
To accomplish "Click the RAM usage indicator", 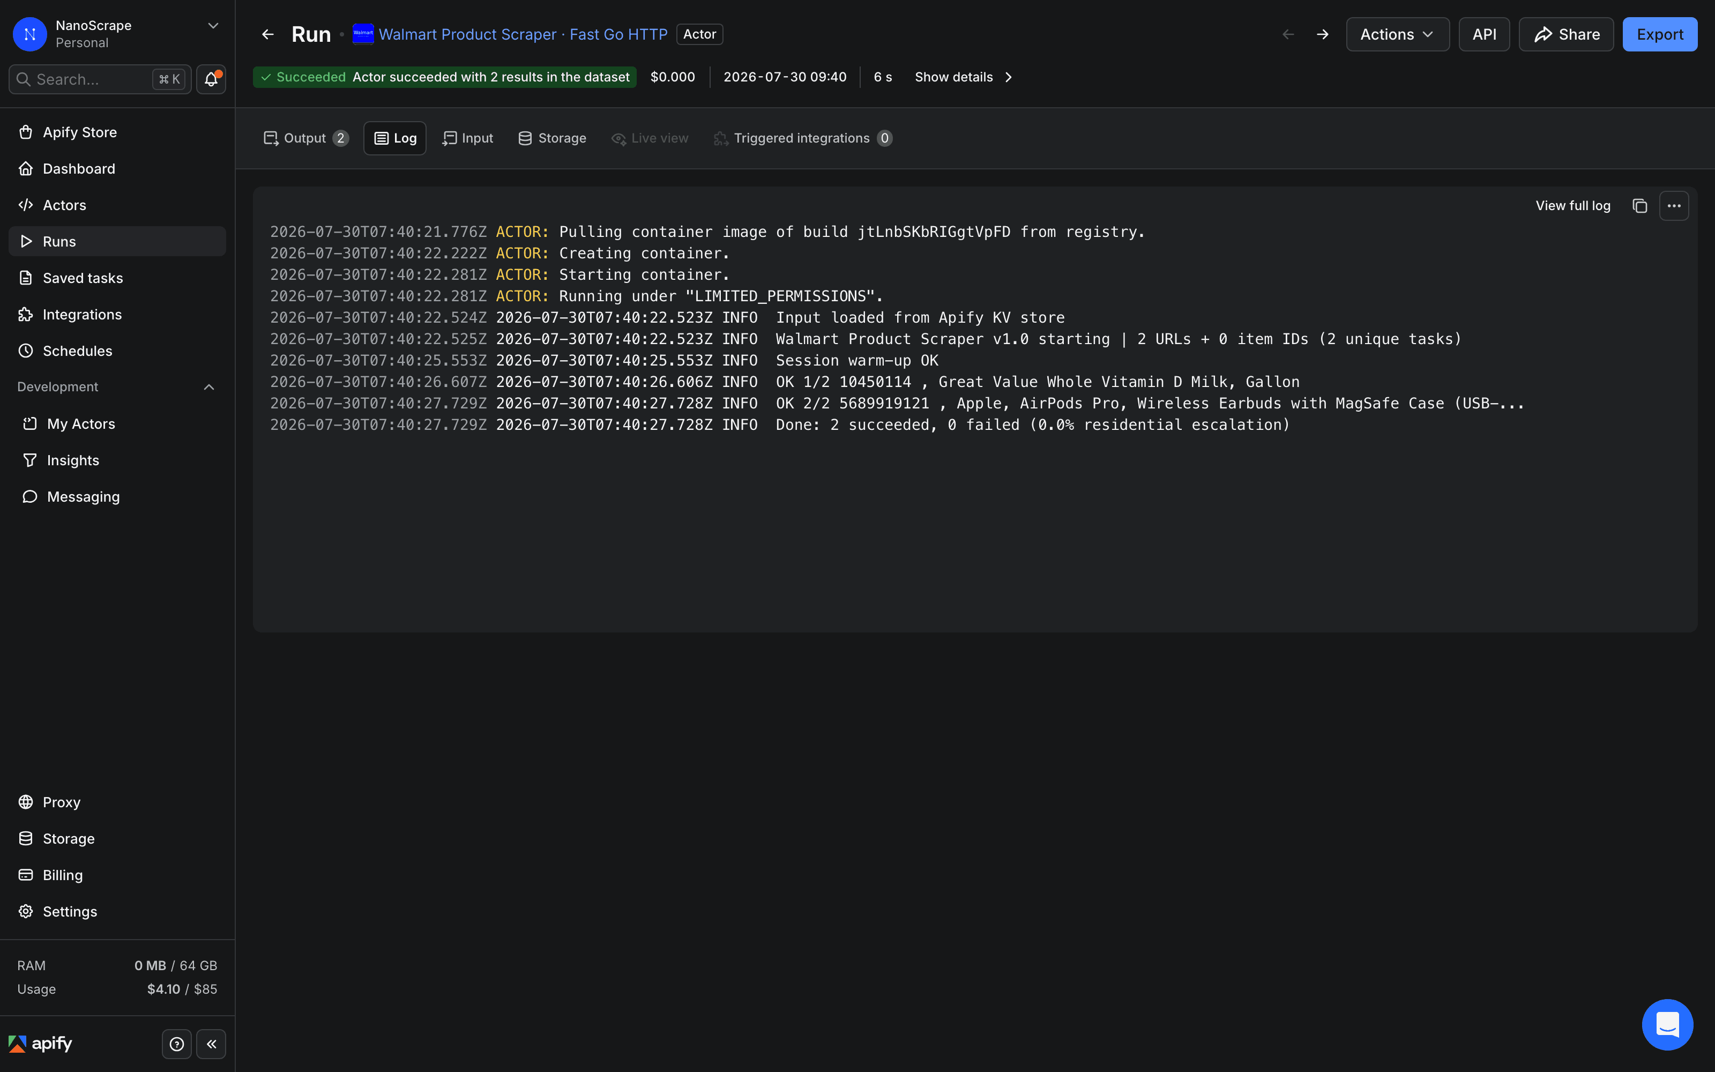I will [x=117, y=966].
